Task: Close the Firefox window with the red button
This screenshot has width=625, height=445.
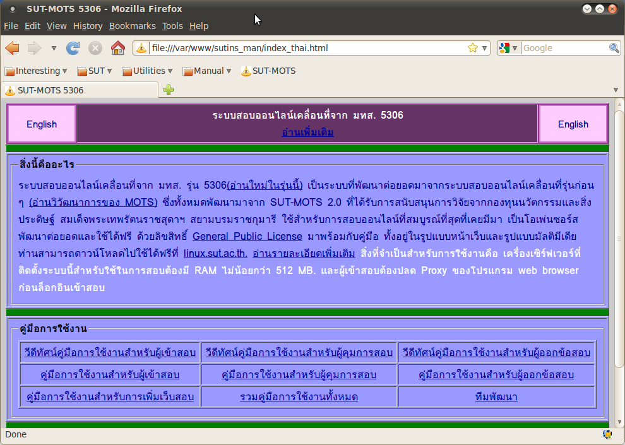Action: coord(612,9)
